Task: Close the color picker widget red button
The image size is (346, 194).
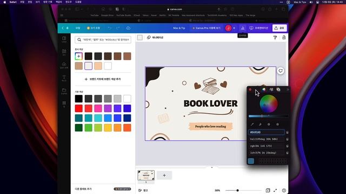Action: (250, 89)
